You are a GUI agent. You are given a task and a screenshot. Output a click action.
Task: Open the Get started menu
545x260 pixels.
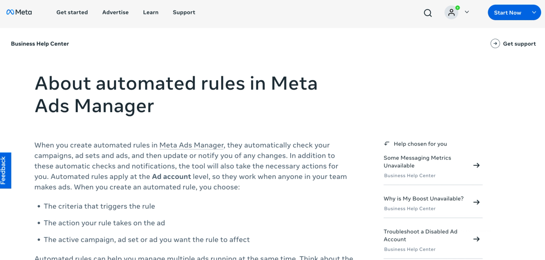click(72, 12)
